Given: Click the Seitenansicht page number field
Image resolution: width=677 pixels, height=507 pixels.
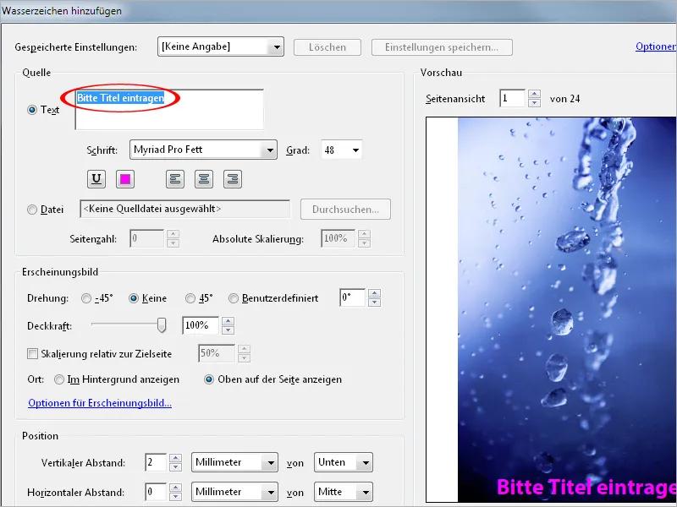Looking at the screenshot, I should pos(512,98).
